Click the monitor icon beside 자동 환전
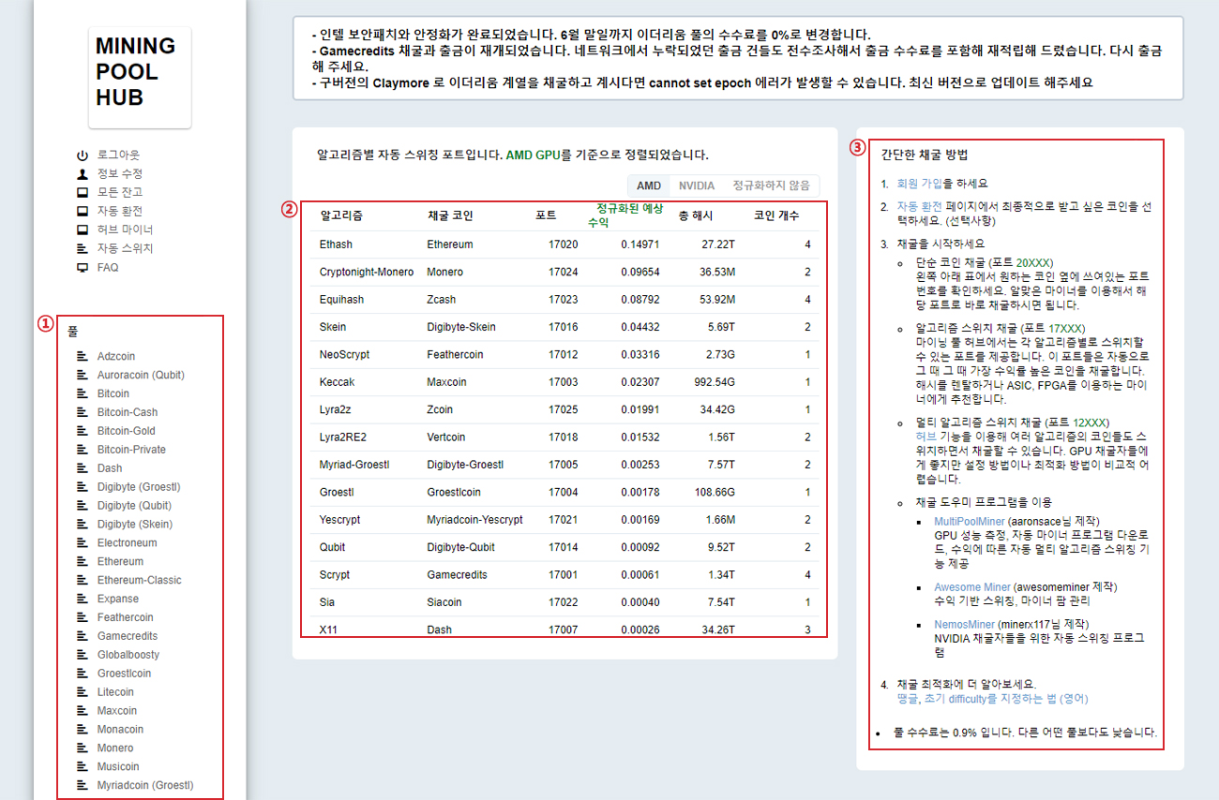Viewport: 1219px width, 800px height. pyautogui.click(x=83, y=211)
